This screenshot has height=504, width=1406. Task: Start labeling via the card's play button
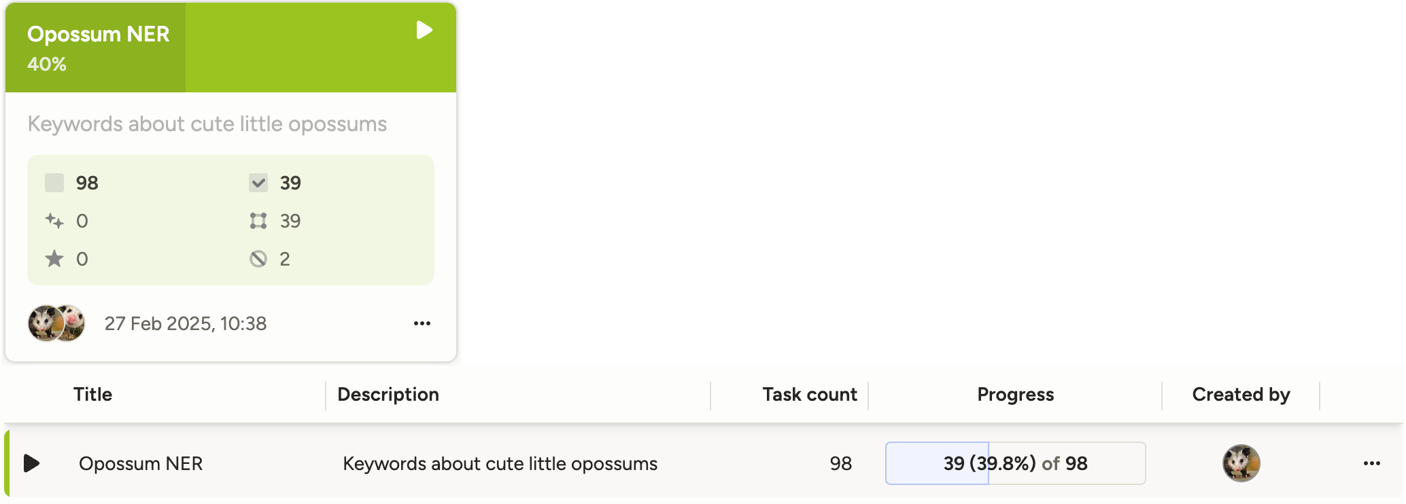pyautogui.click(x=423, y=29)
